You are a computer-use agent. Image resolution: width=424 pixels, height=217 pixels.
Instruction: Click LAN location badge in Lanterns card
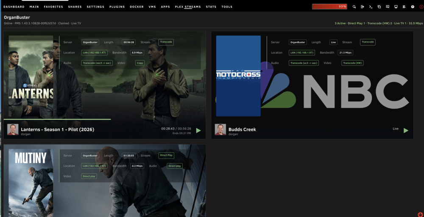pos(94,52)
